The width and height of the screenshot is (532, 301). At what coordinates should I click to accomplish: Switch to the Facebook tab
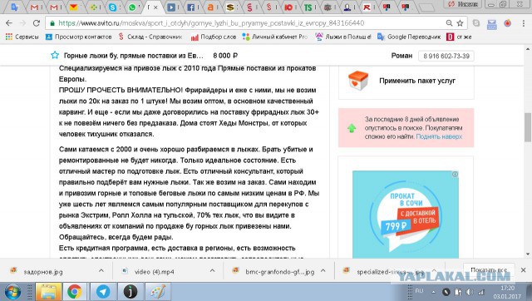point(191,7)
